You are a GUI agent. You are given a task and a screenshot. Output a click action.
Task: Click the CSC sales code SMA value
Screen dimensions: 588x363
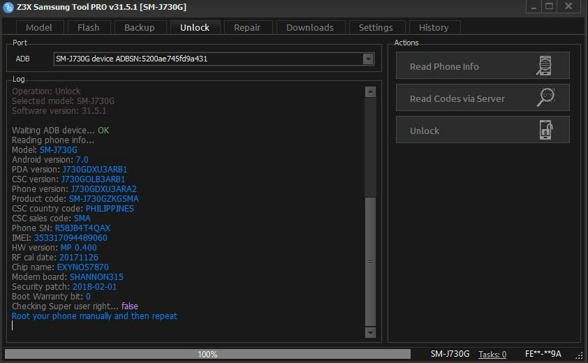click(82, 218)
